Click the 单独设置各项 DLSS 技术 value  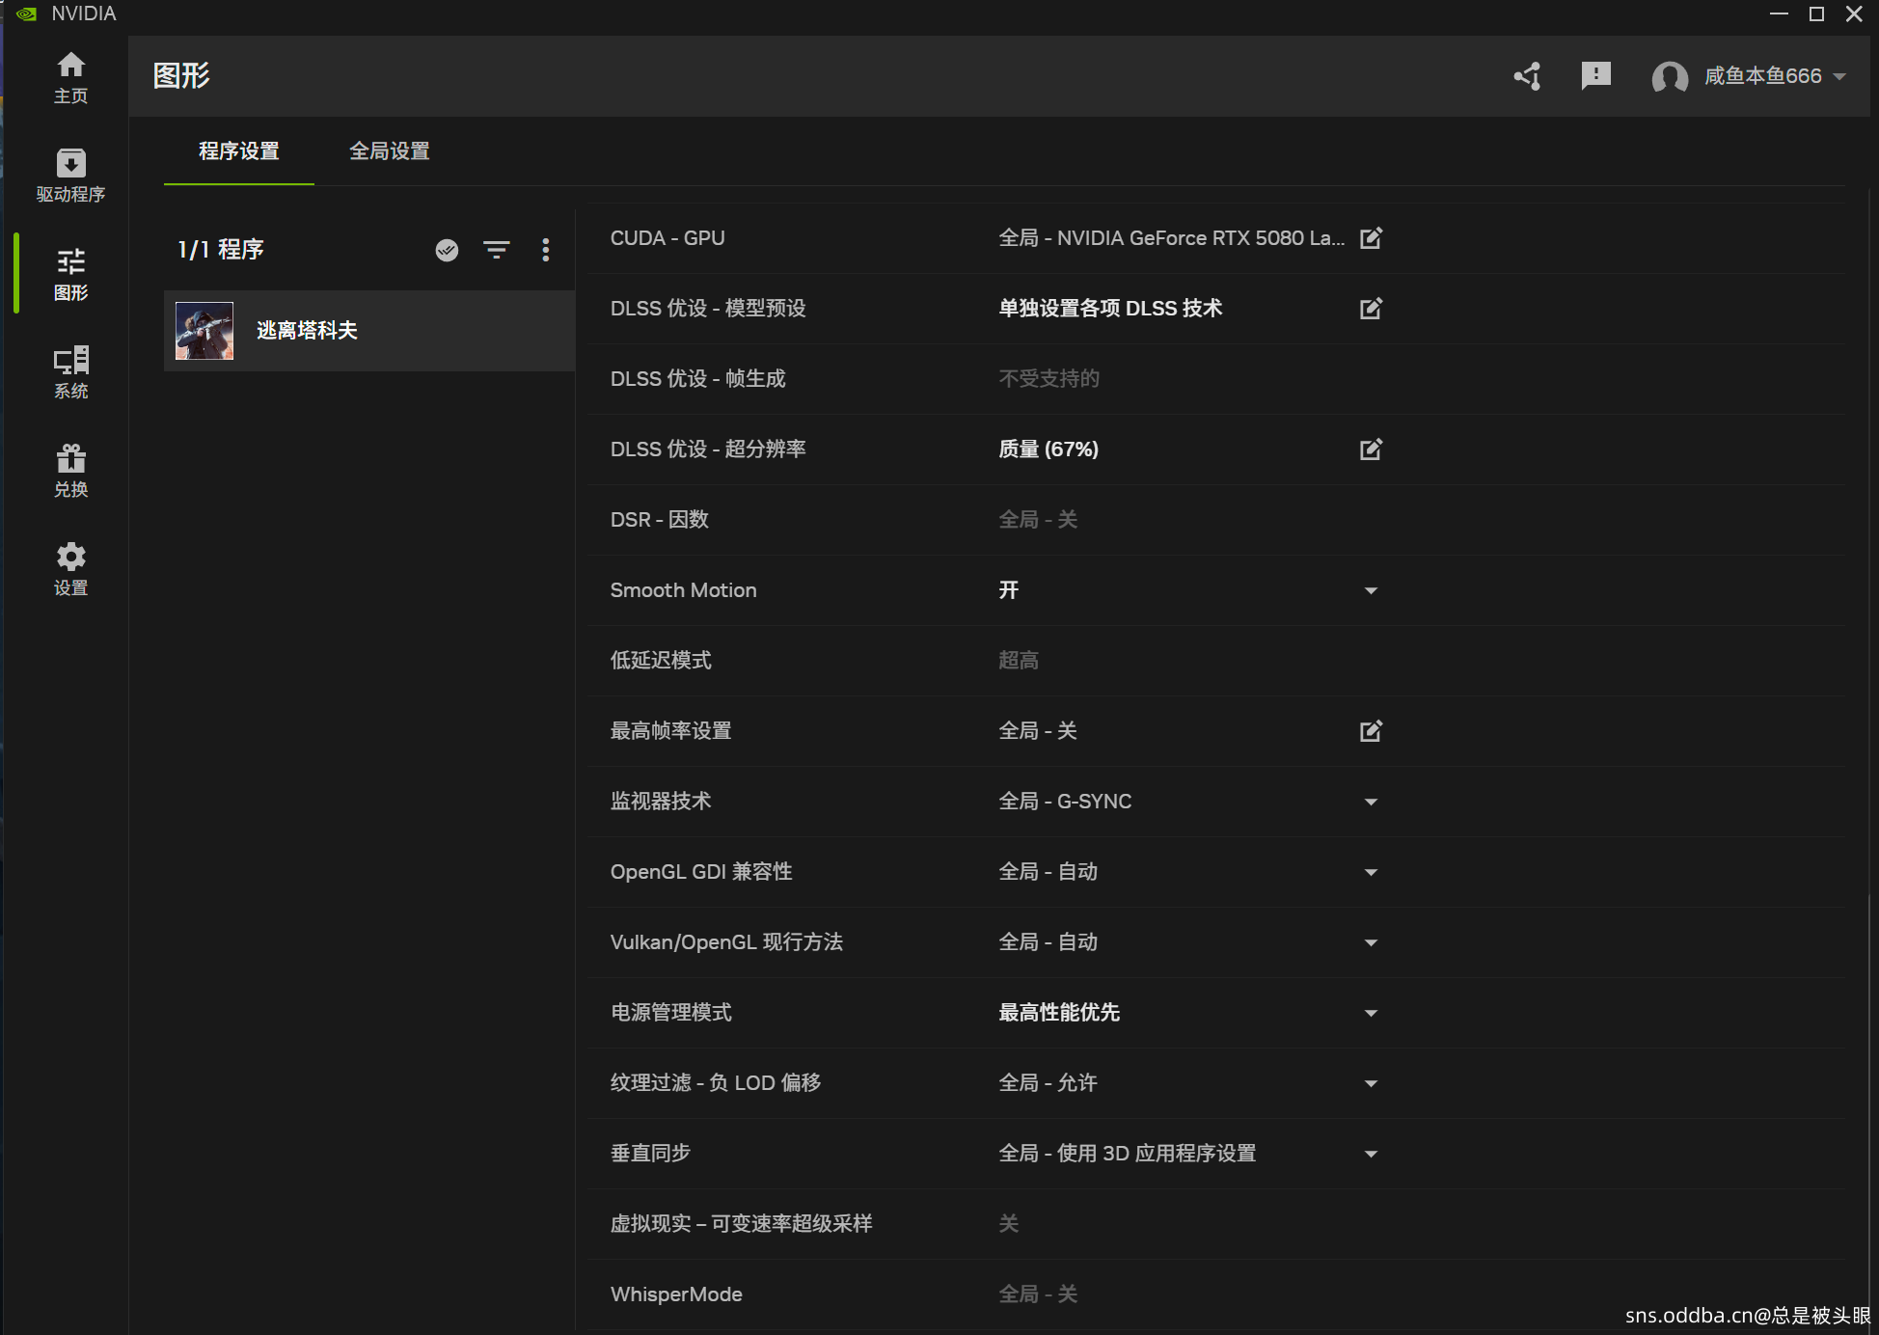1110,309
